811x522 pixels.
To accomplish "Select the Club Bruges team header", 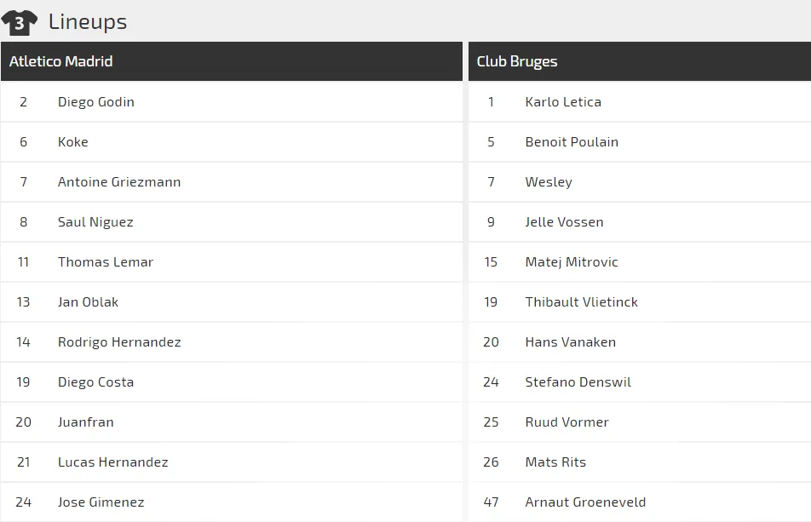I will pyautogui.click(x=517, y=61).
